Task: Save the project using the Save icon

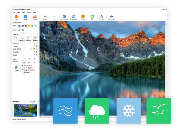Action: [x=35, y=16]
